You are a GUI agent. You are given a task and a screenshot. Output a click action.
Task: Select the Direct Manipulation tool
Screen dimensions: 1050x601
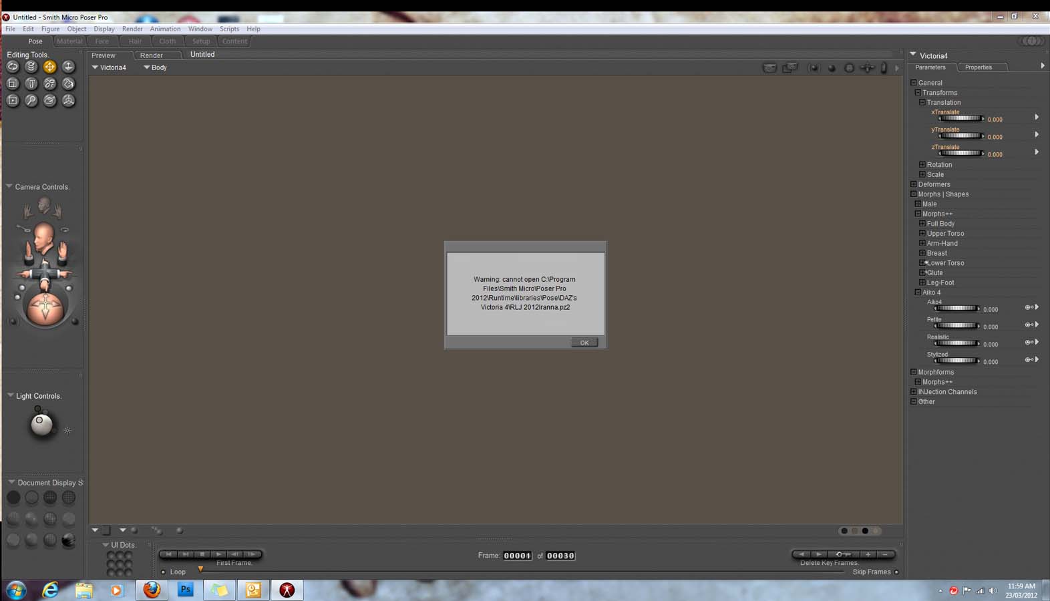pos(68,100)
